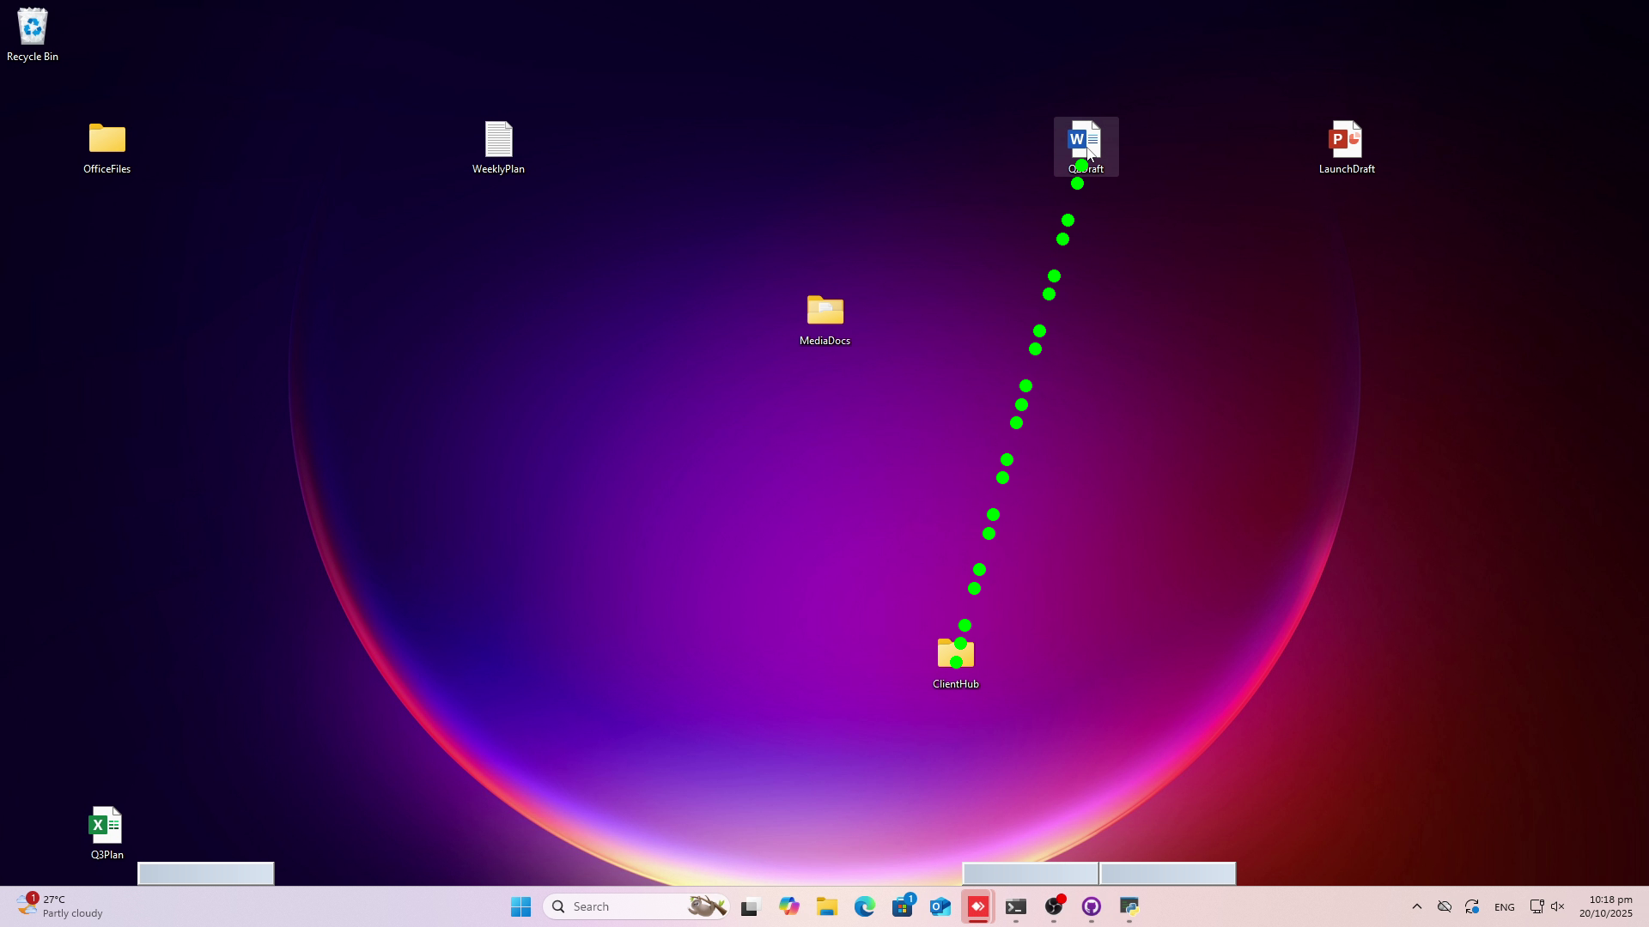Open Copilot from the taskbar
The height and width of the screenshot is (927, 1649).
789,906
